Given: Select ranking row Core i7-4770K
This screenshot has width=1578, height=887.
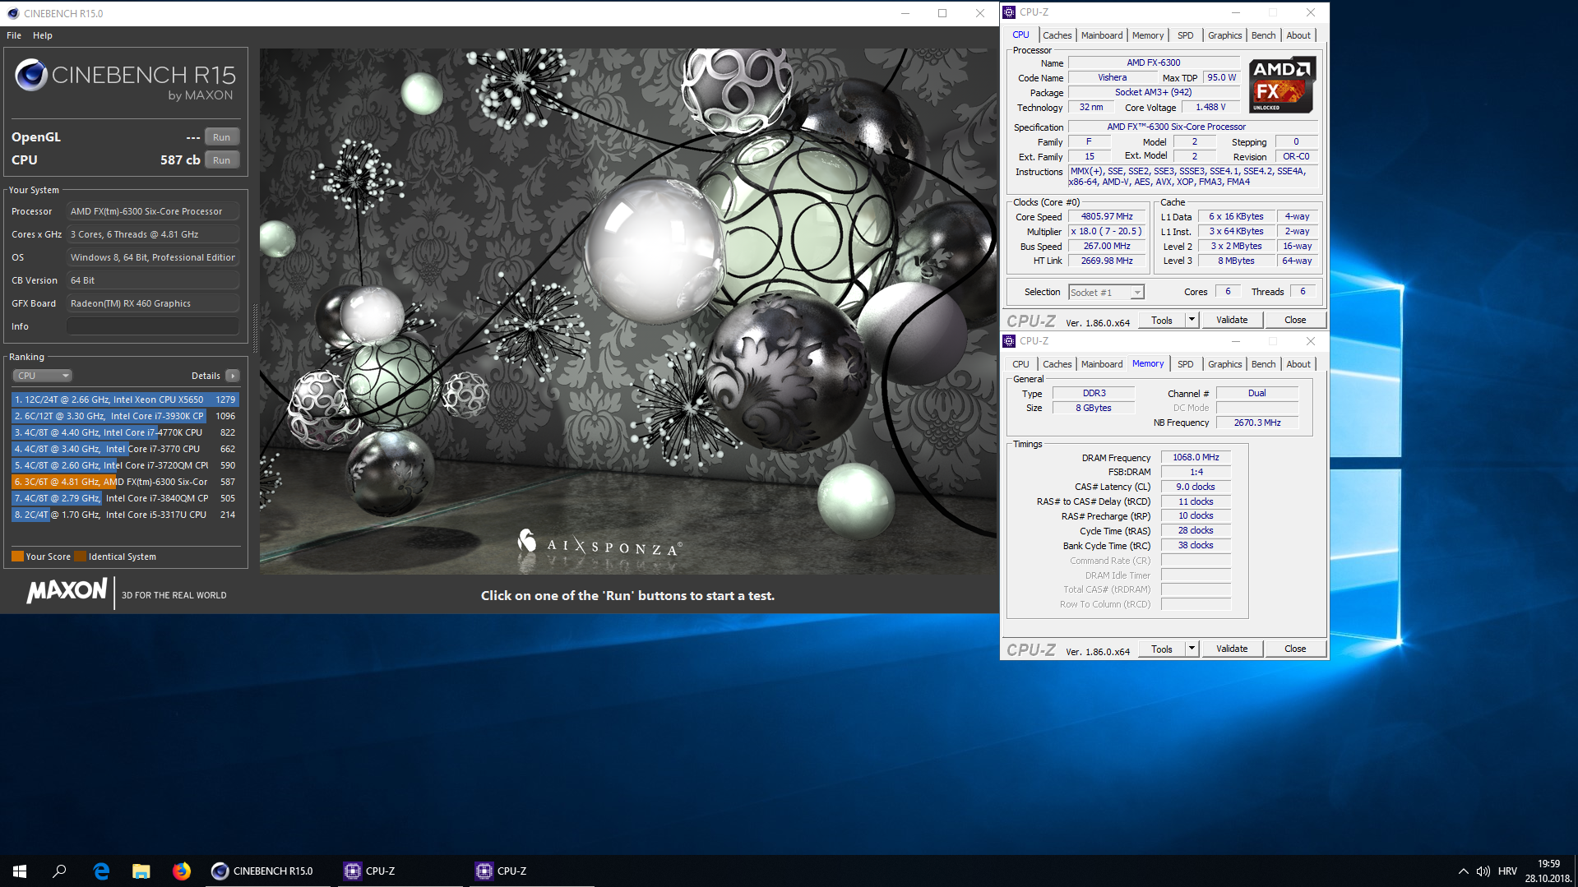Looking at the screenshot, I should [125, 432].
